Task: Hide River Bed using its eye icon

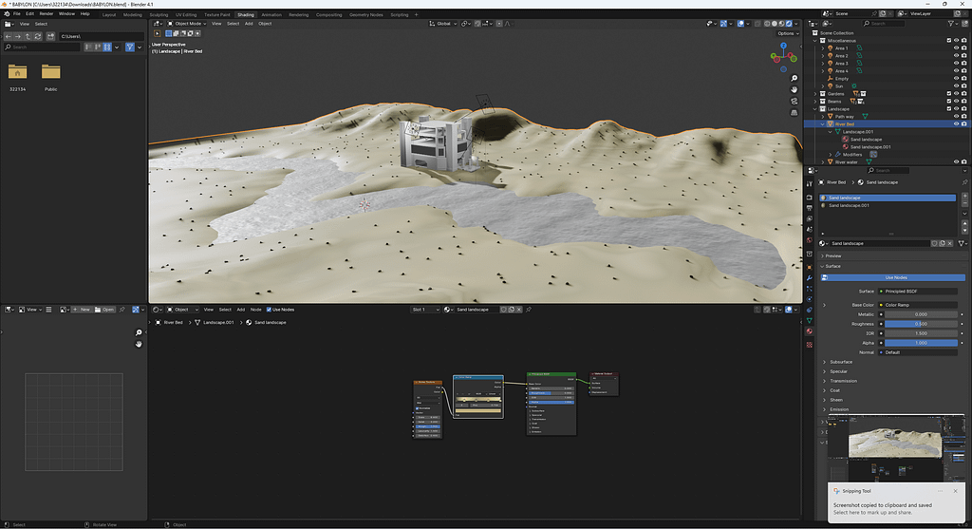Action: (x=956, y=124)
